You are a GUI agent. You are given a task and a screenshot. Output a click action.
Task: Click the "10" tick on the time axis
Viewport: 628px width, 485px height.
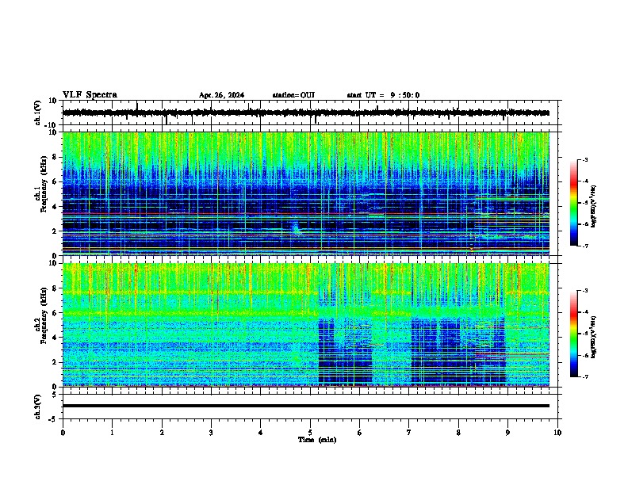[557, 433]
